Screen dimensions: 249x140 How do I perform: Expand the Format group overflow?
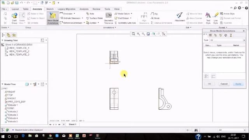pyautogui.click(x=223, y=28)
